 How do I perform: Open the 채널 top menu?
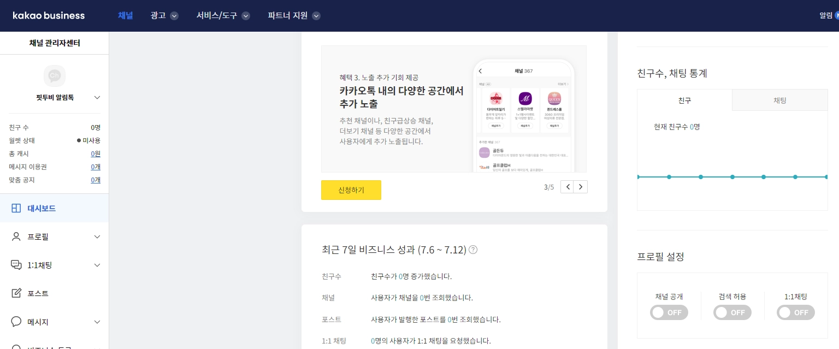[126, 15]
